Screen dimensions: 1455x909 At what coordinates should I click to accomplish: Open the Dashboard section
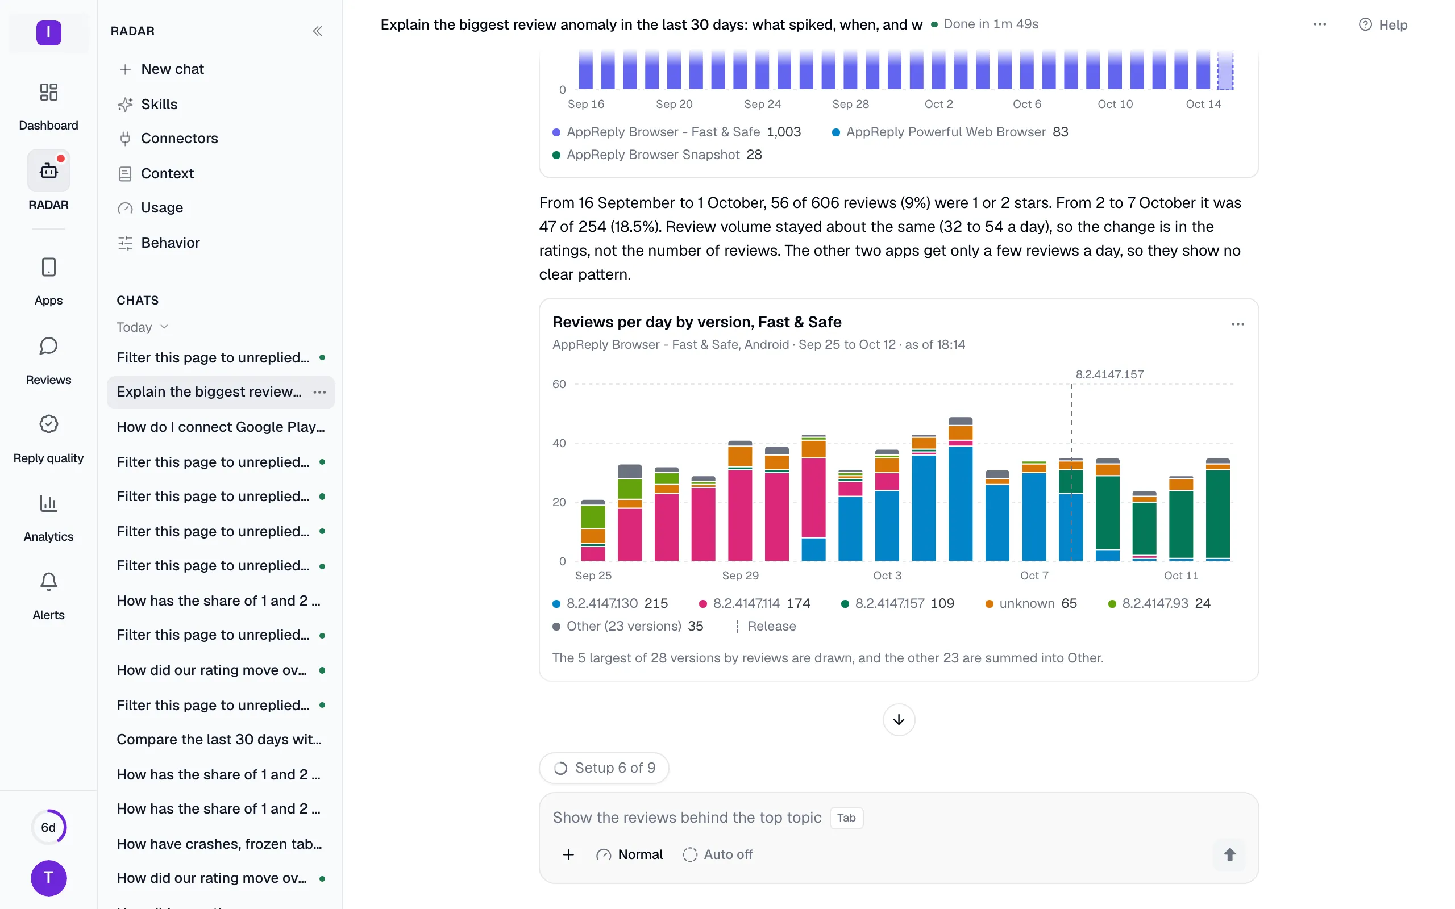coord(48,106)
